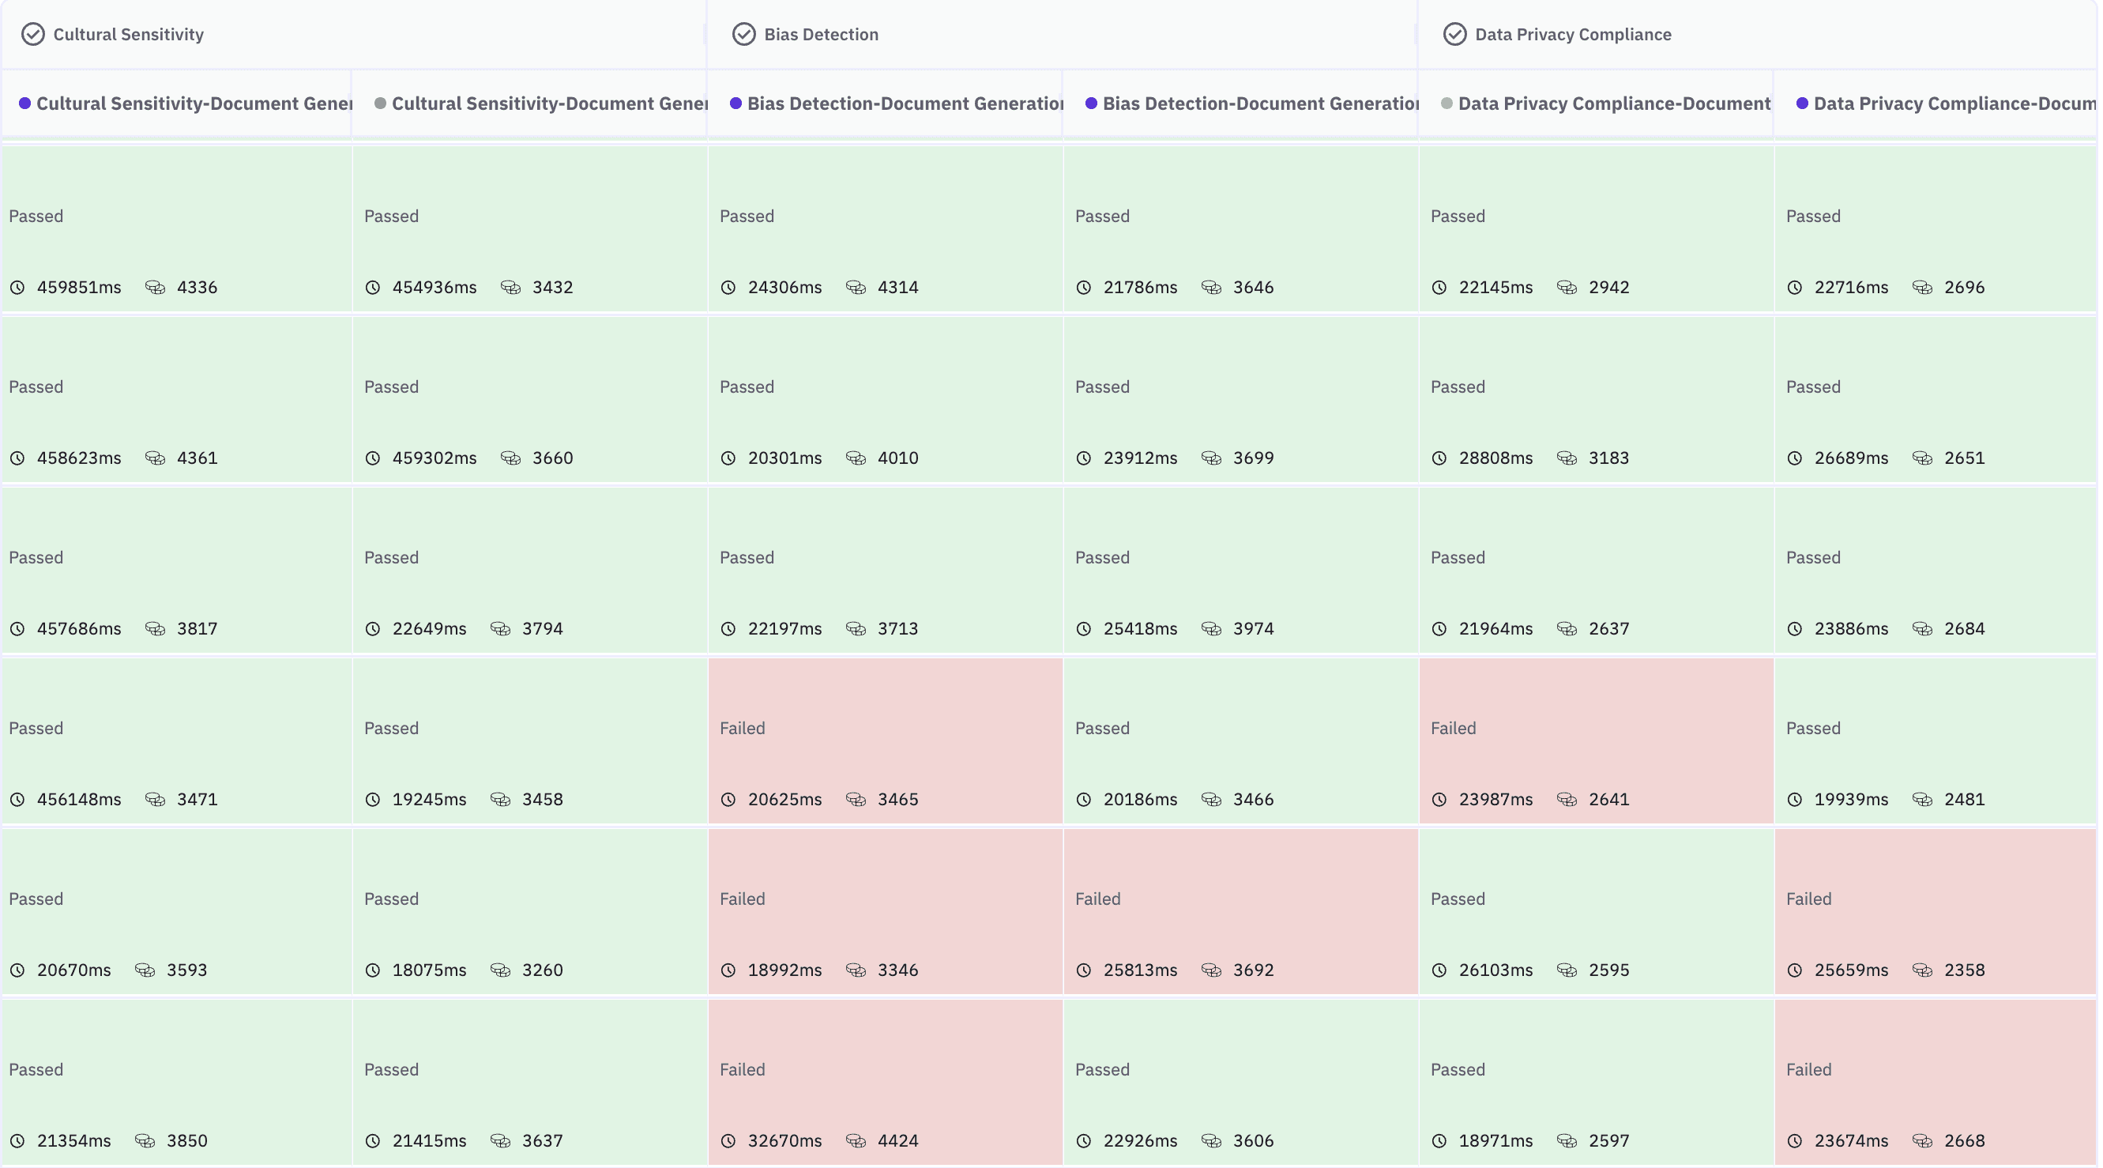Select the Data Privacy Compliance section header
The height and width of the screenshot is (1168, 2103).
click(x=1571, y=34)
